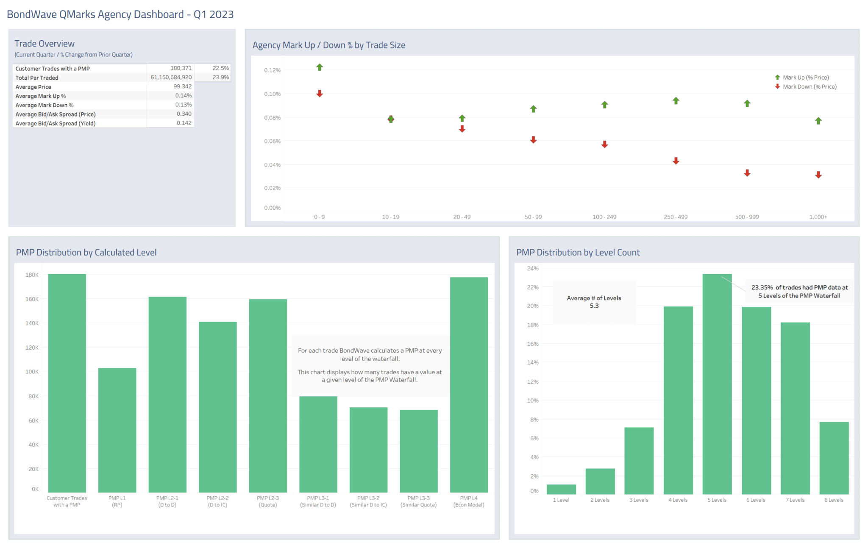Select the green arrow above the 250-499 bucket
The height and width of the screenshot is (548, 868).
click(x=676, y=101)
